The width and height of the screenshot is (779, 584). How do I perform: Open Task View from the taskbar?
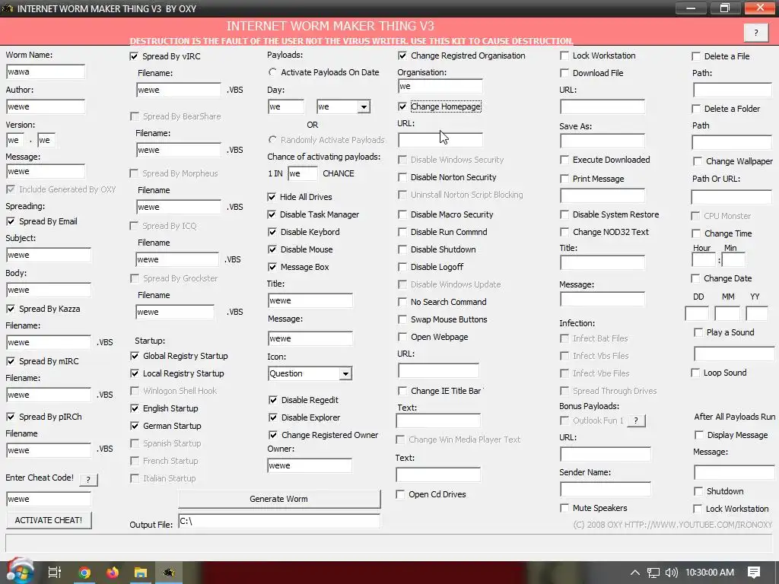click(54, 573)
